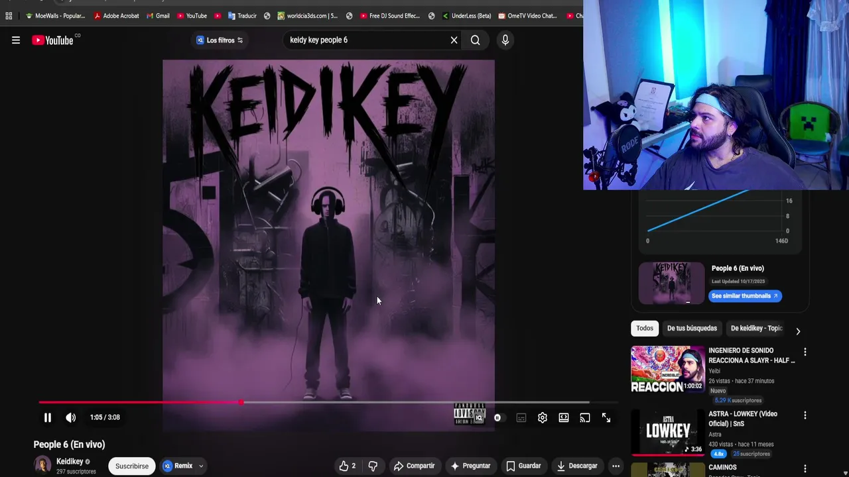The width and height of the screenshot is (849, 477).
Task: Enter fullscreen mode in the player
Action: coord(606,417)
